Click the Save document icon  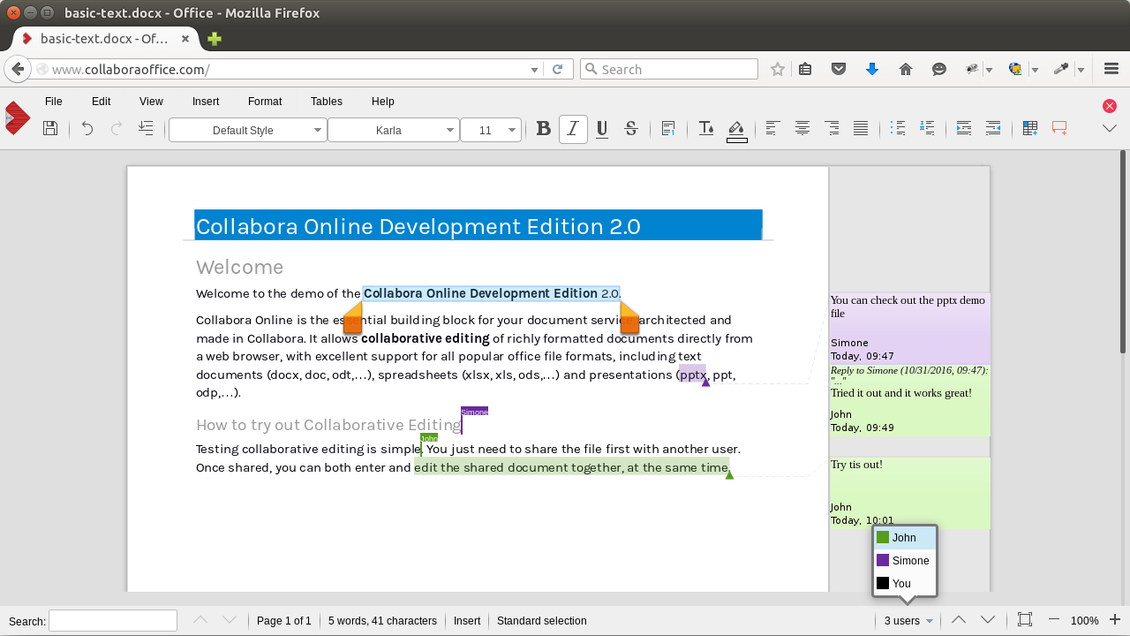tap(50, 129)
